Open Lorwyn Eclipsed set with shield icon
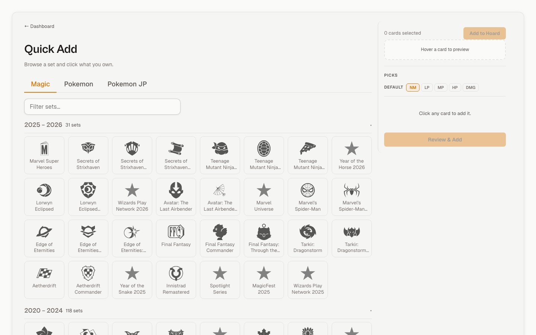 pyautogui.click(x=88, y=197)
